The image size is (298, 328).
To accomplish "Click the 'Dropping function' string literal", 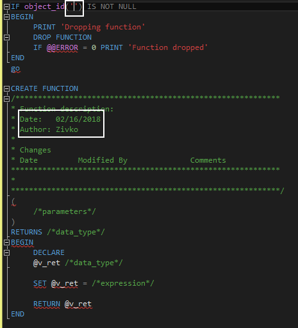I will tap(103, 27).
